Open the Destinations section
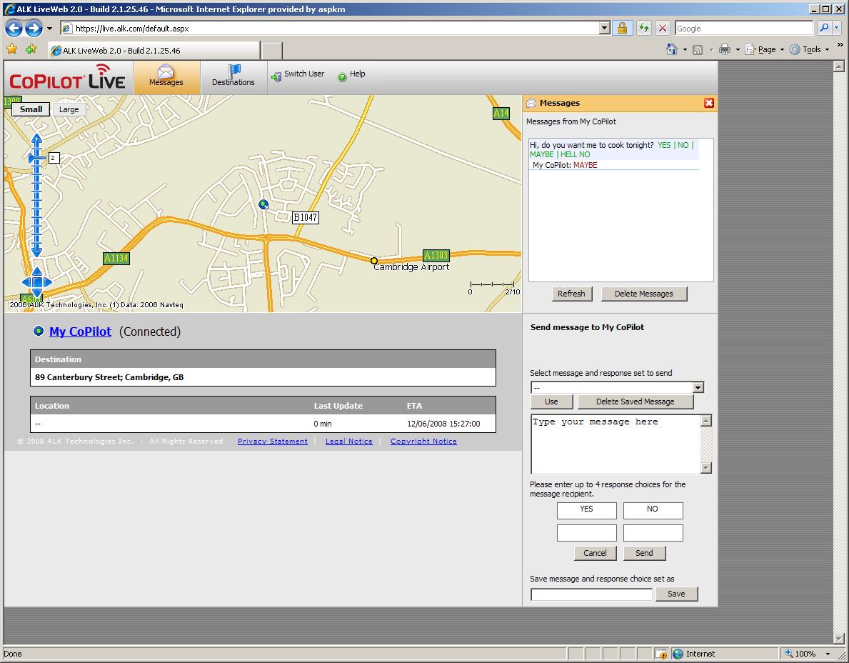Image resolution: width=849 pixels, height=663 pixels. (233, 76)
